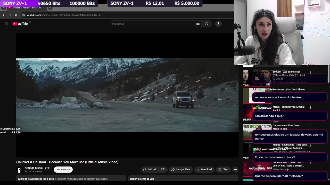Click the browser back arrow
This screenshot has height=185, width=330.
(x=4, y=15)
